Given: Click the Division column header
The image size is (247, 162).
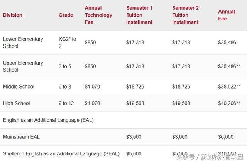Looking at the screenshot, I should [x=13, y=15].
